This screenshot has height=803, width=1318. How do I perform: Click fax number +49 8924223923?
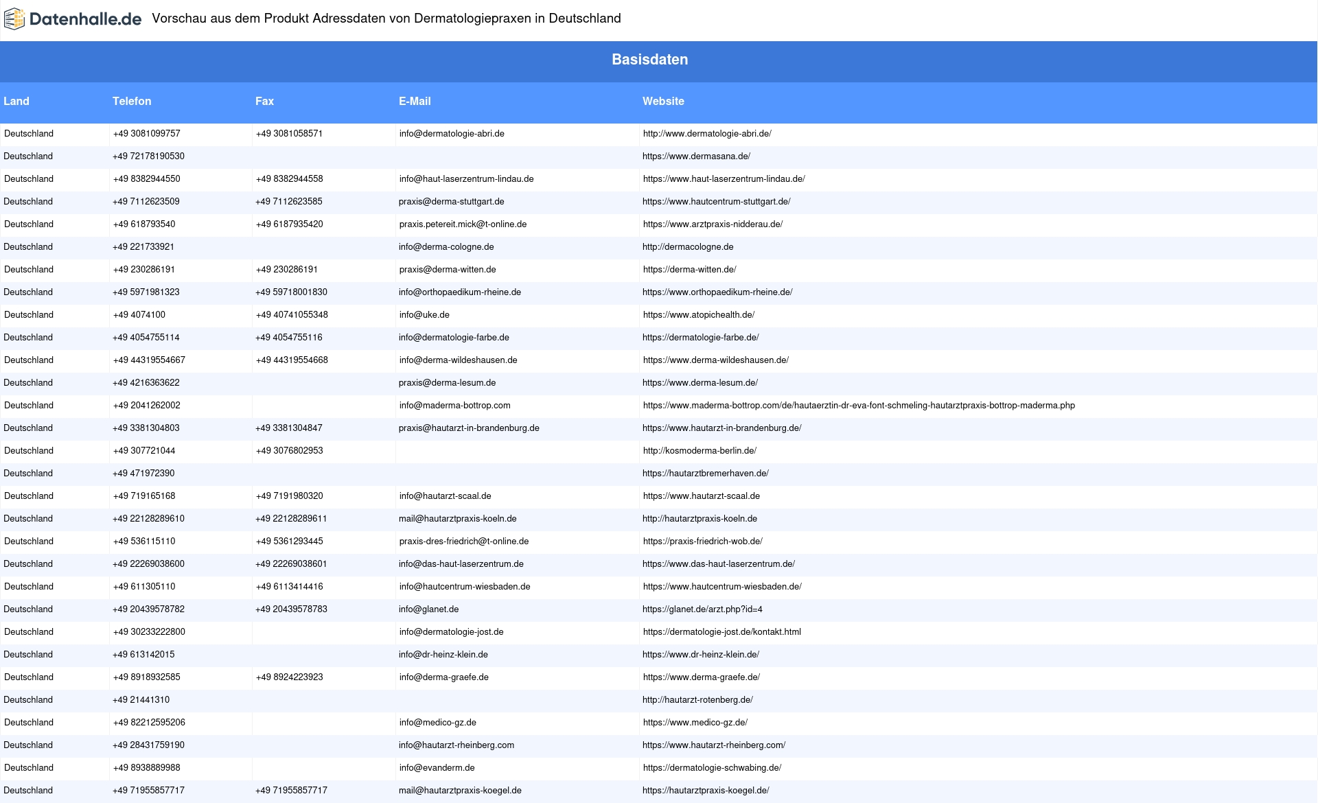(289, 677)
